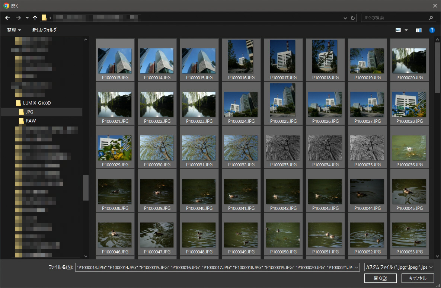Go forward using the forward arrow
Image resolution: width=441 pixels, height=288 pixels.
tap(19, 18)
